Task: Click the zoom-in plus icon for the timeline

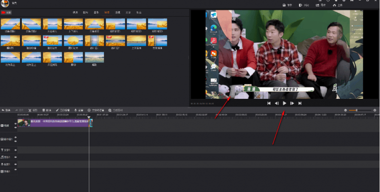Action: pyautogui.click(x=375, y=110)
